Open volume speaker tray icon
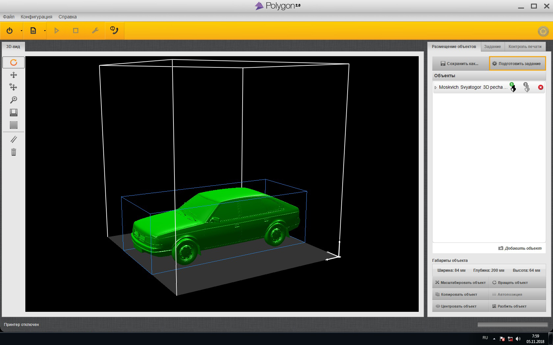The width and height of the screenshot is (553, 345). [518, 339]
